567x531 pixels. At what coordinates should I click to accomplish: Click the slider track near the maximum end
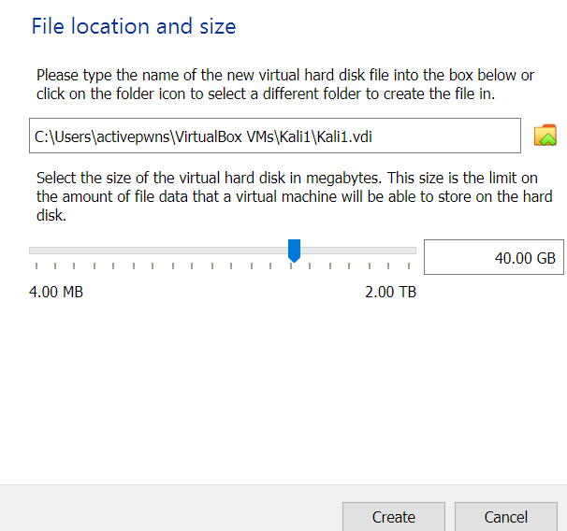(x=401, y=251)
